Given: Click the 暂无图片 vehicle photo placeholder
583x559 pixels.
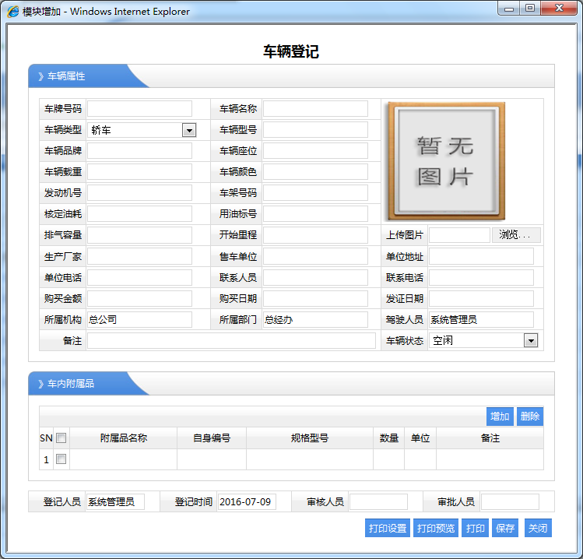Looking at the screenshot, I should pos(446,161).
